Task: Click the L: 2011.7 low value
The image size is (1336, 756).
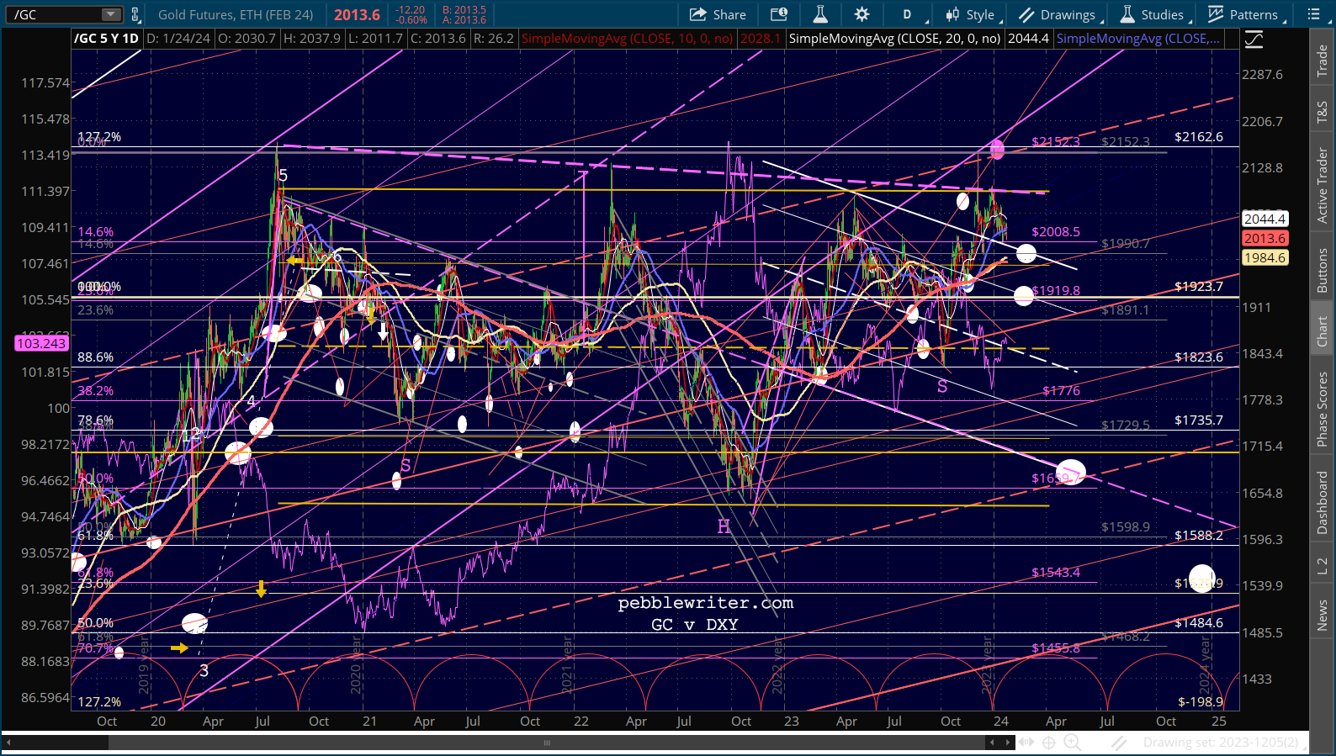Action: (x=374, y=39)
